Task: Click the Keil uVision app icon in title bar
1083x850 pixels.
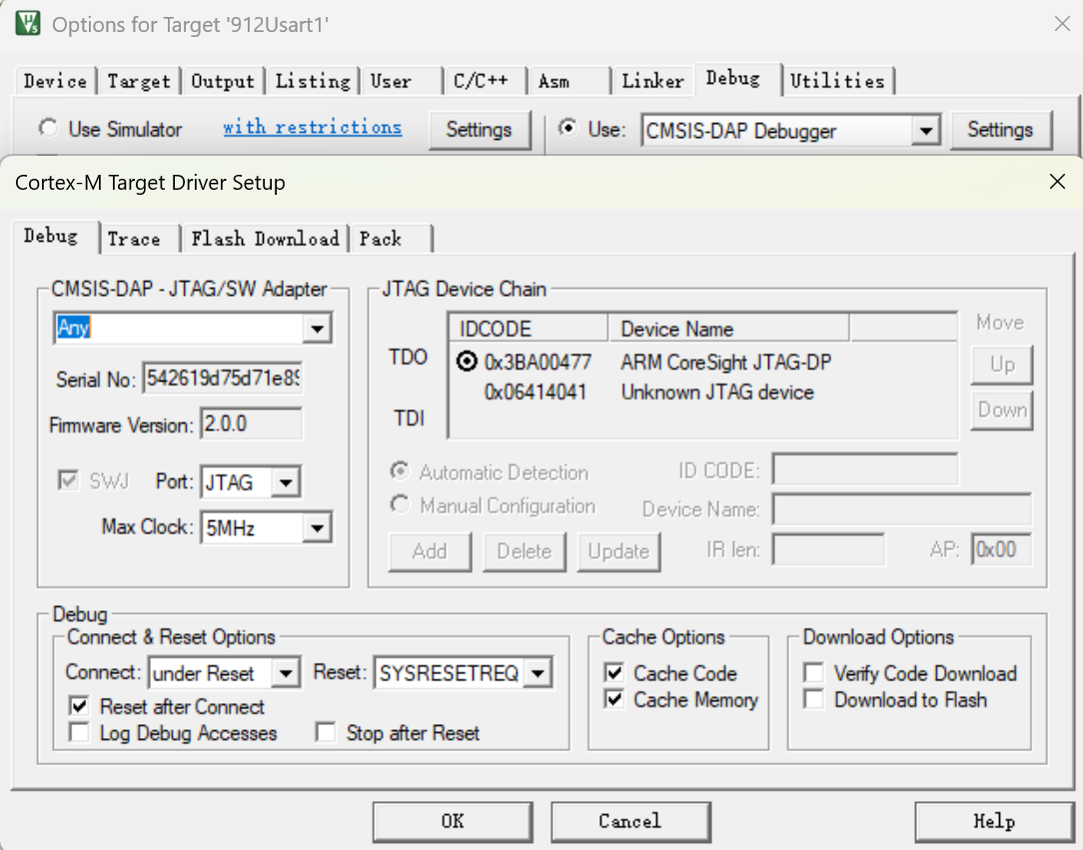Action: coord(28,24)
